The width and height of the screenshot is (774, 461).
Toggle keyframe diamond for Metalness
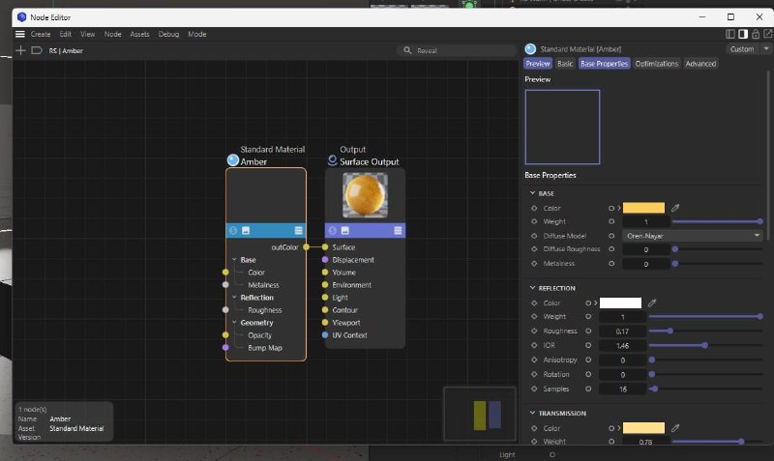point(534,263)
